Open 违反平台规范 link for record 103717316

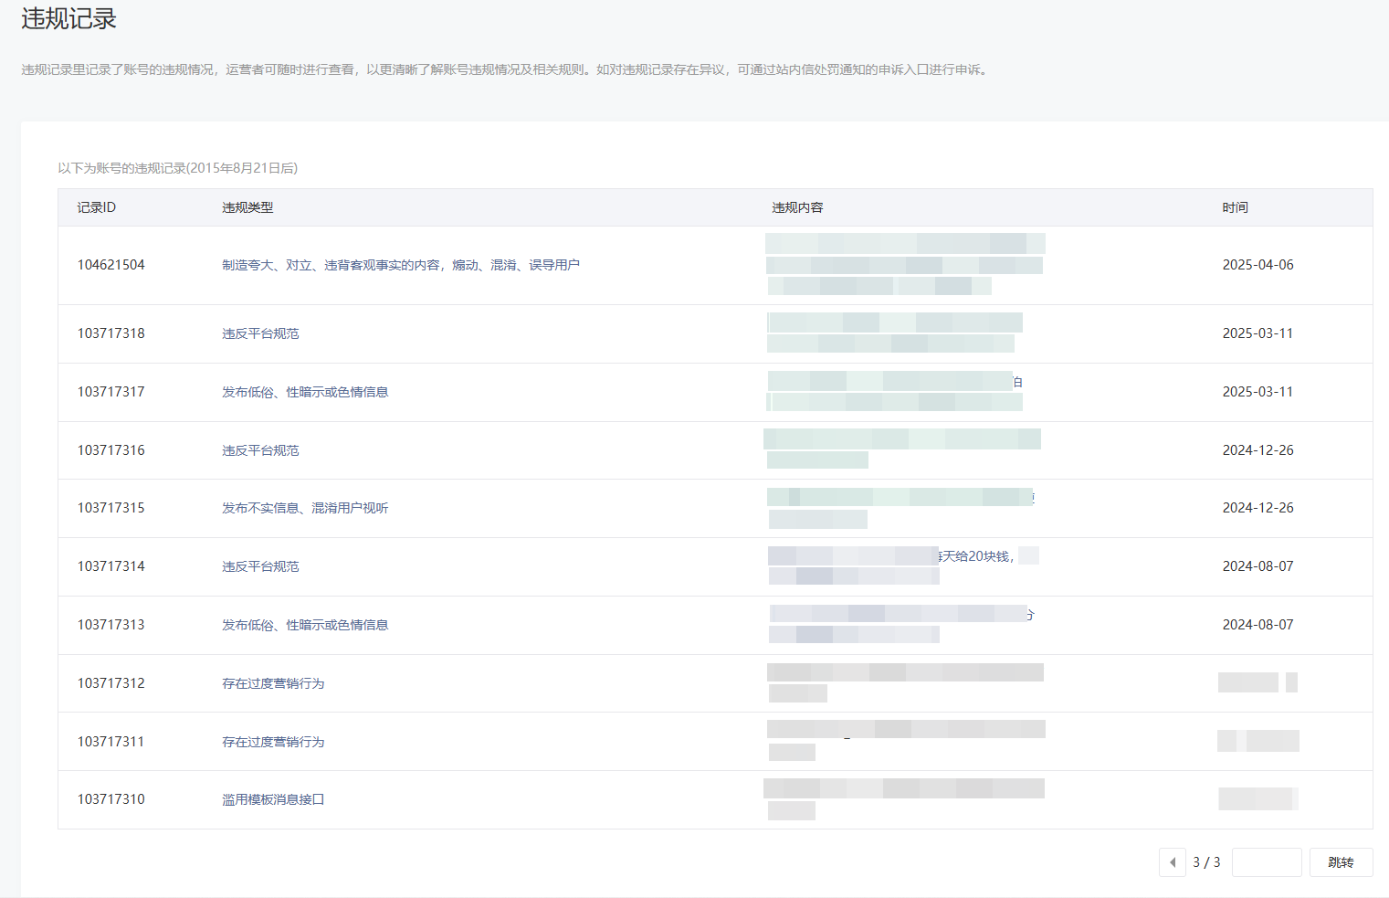pyautogui.click(x=260, y=450)
